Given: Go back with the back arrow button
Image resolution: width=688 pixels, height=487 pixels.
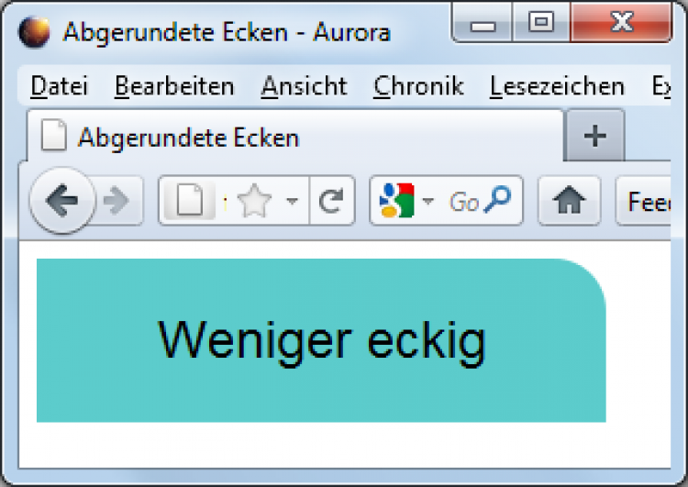Looking at the screenshot, I should tap(61, 202).
